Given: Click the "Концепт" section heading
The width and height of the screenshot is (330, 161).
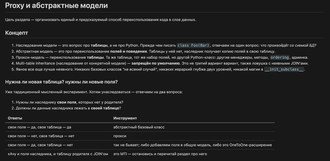Looking at the screenshot, I should click(x=16, y=33).
